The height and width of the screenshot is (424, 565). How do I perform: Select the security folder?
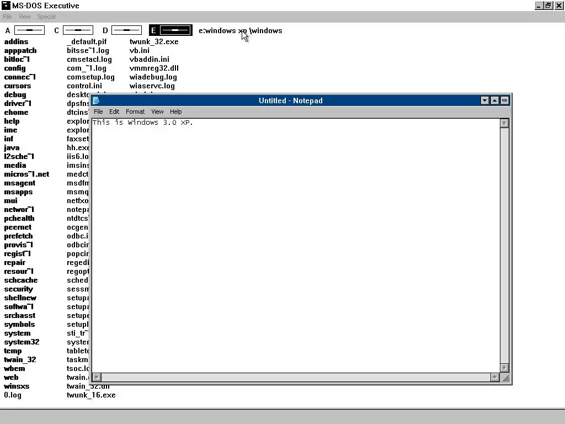coord(18,289)
